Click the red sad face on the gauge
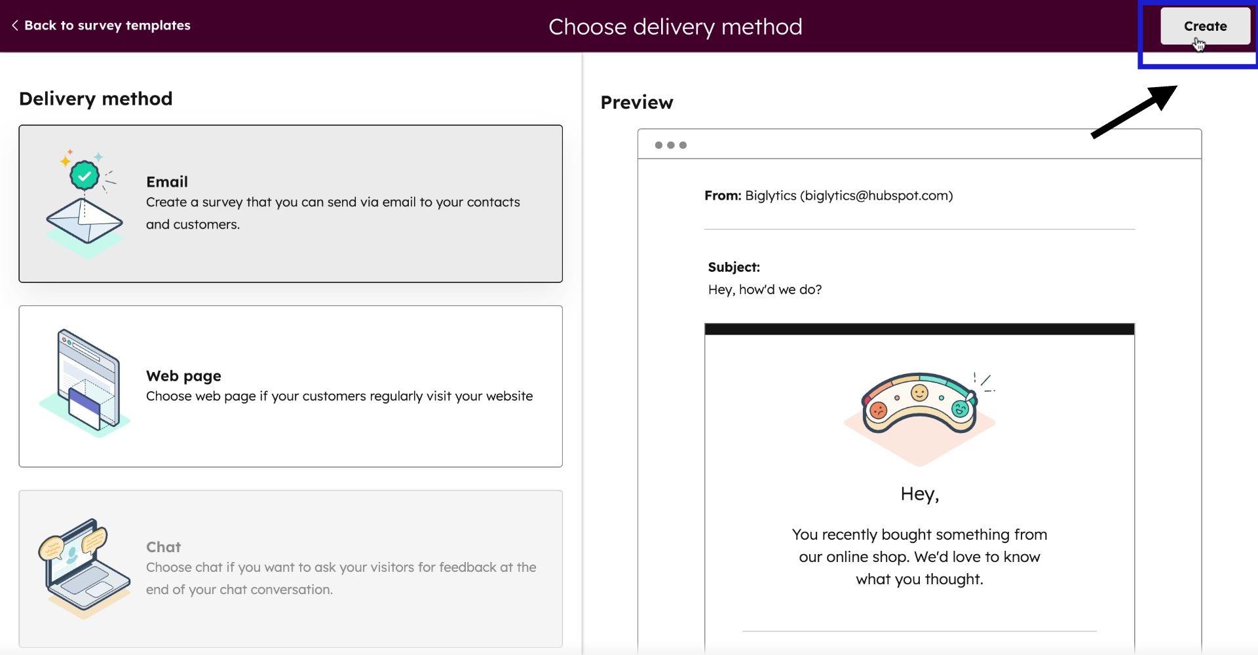This screenshot has height=655, width=1258. (x=878, y=411)
